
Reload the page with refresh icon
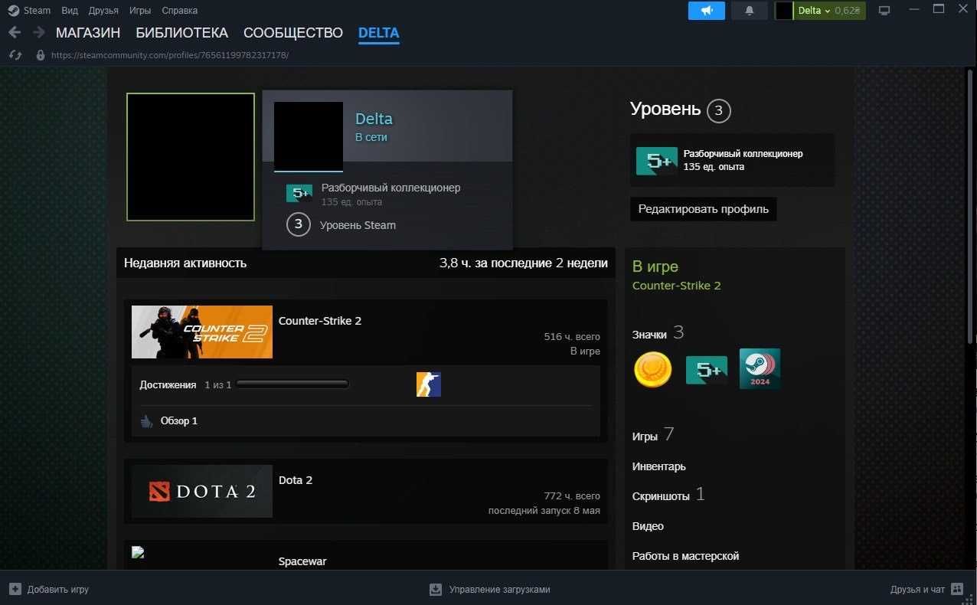[15, 55]
